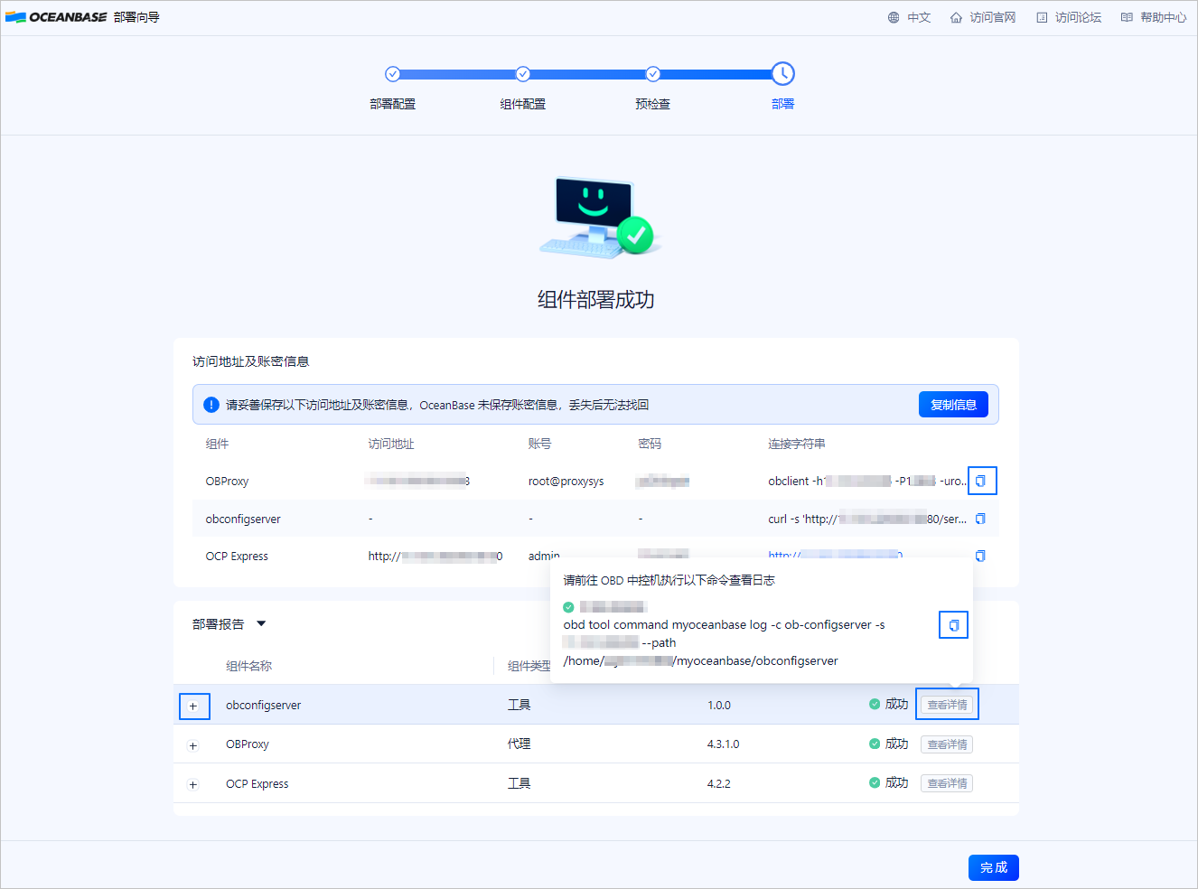Click the success icon in OBProxy row
Image resolution: width=1198 pixels, height=889 pixels.
pyautogui.click(x=875, y=744)
